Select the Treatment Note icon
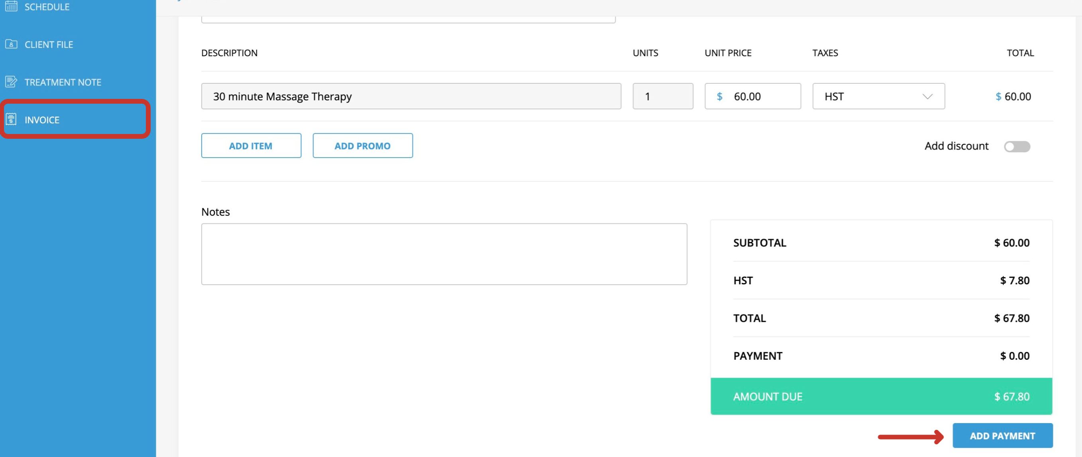Viewport: 1082px width, 457px height. [x=10, y=82]
